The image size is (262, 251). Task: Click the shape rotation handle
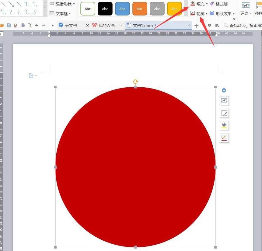tap(135, 82)
